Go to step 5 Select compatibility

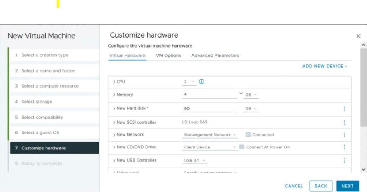click(54, 117)
